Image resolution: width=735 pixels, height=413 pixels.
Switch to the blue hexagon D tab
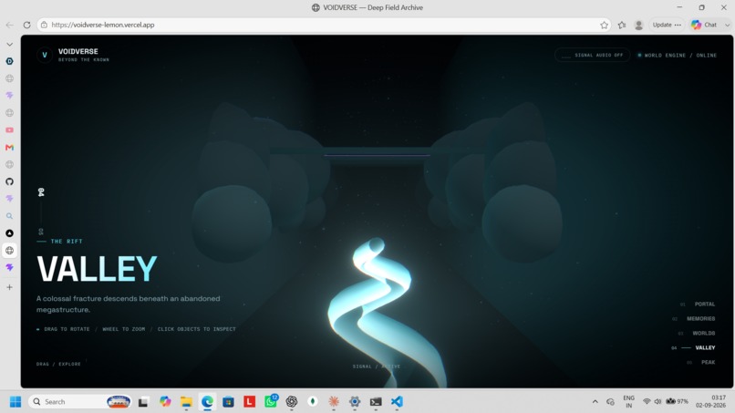click(x=9, y=61)
